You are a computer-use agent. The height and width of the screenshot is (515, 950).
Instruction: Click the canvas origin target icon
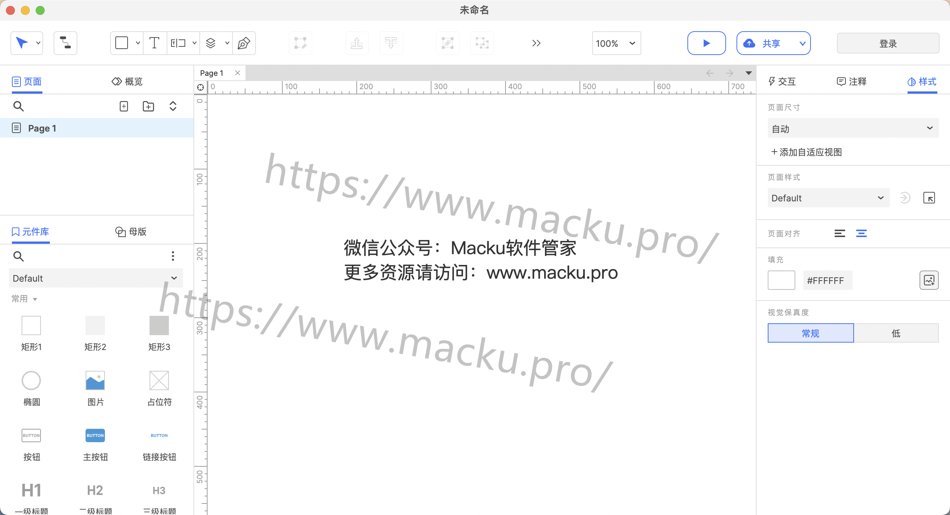200,87
